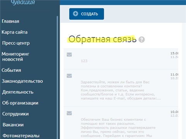Open Сотрудники in the sidebar
186x139 pixels.
(x=15, y=114)
